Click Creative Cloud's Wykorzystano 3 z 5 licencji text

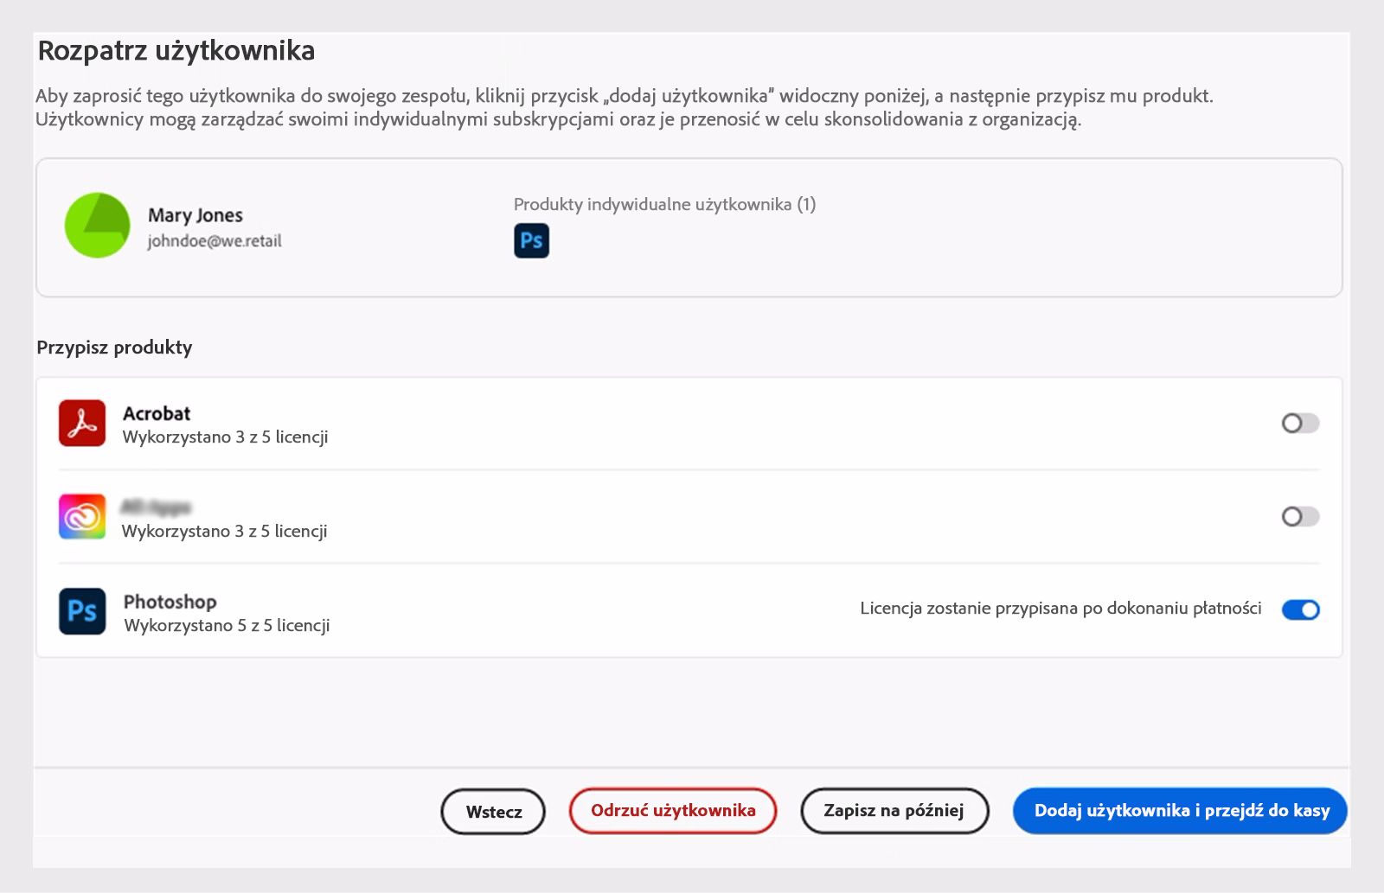pyautogui.click(x=224, y=532)
